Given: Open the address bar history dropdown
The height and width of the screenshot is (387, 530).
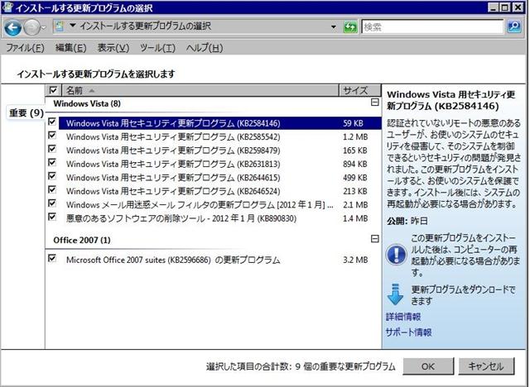Looking at the screenshot, I should point(334,27).
